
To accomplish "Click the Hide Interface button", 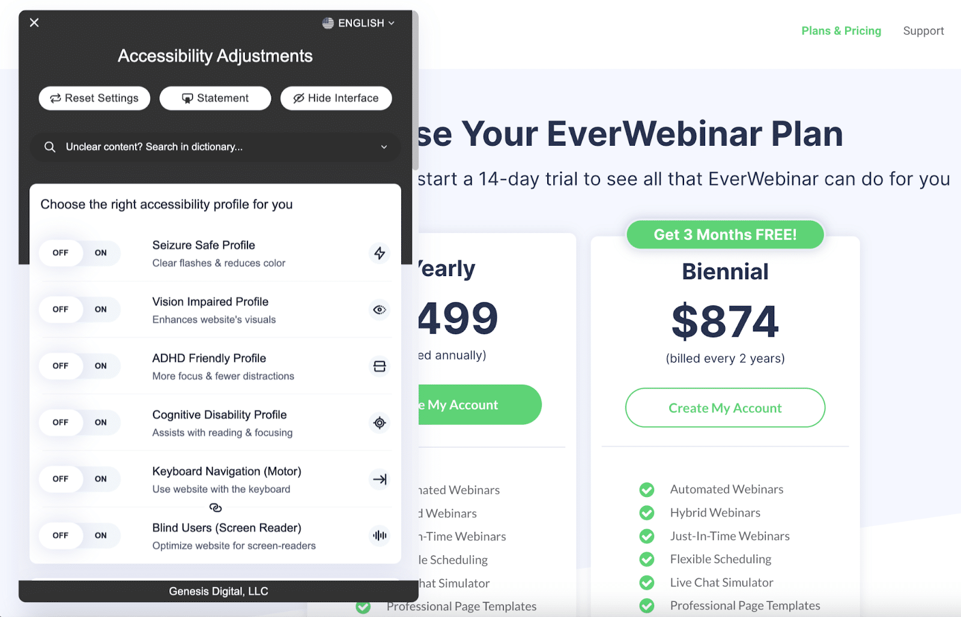I will (336, 98).
